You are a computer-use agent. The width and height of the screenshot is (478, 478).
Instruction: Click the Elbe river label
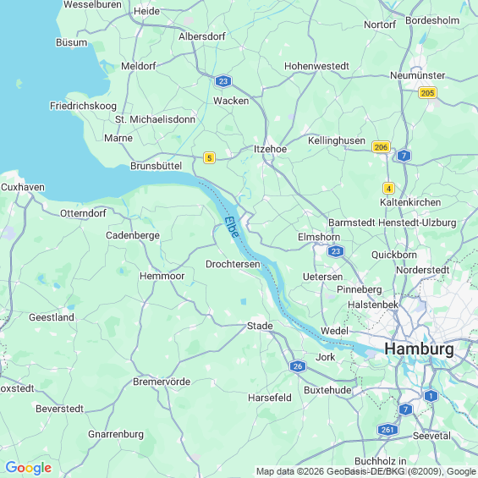pyautogui.click(x=232, y=227)
